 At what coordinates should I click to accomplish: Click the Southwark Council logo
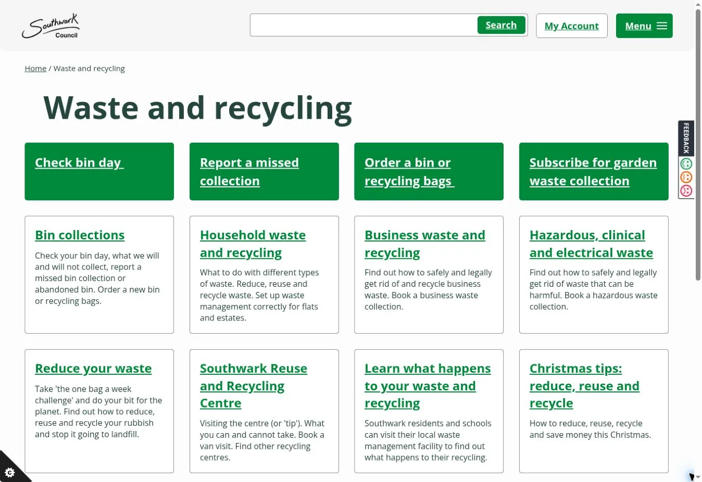(x=51, y=26)
